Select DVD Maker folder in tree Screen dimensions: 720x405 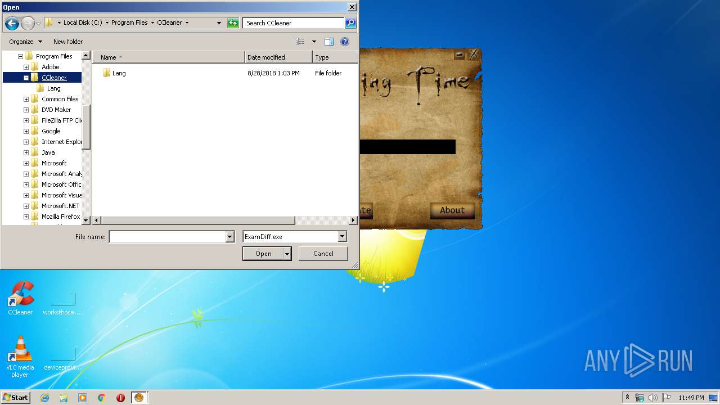[56, 110]
